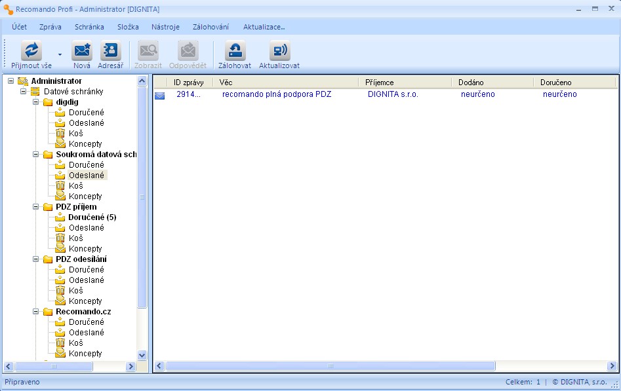Click Koš trash icon under PDZ odesílání
The height and width of the screenshot is (391, 621).
60,291
